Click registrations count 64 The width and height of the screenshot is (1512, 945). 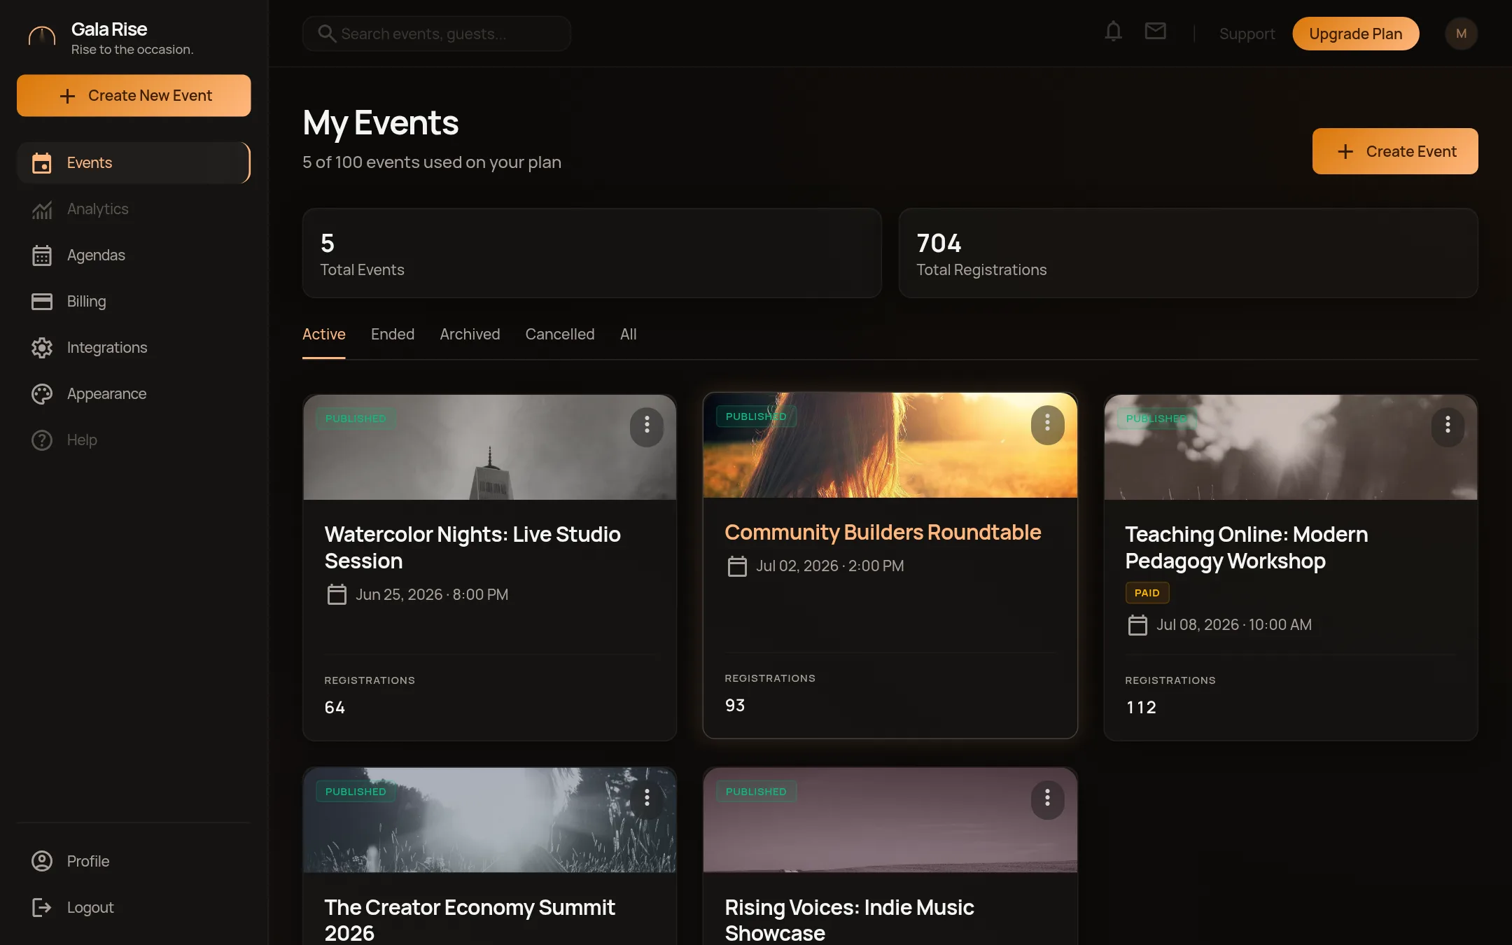(335, 708)
